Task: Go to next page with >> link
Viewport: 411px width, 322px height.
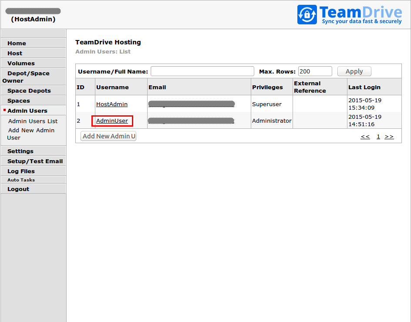Action: [x=389, y=137]
